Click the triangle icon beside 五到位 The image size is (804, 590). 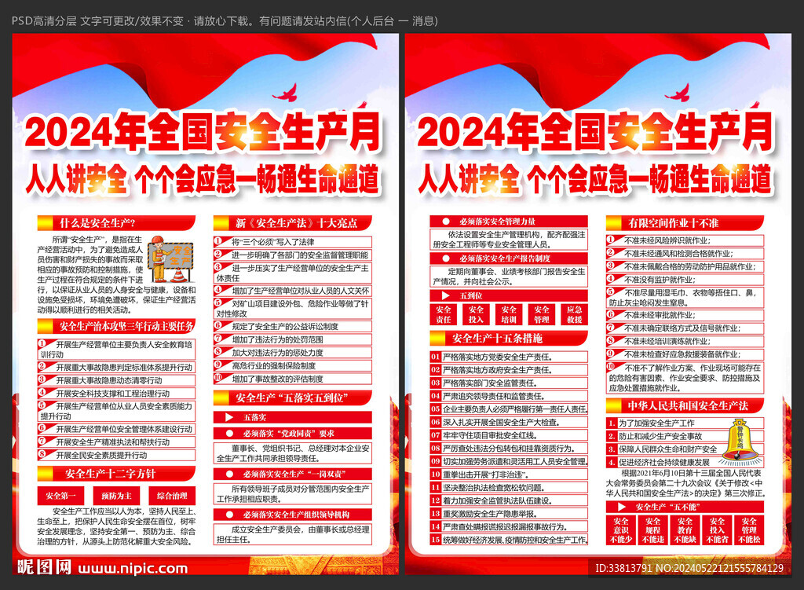446,296
